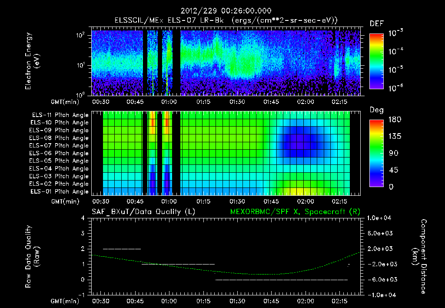Click the ELS-03 Pitch Angle row label
The height and width of the screenshot is (308, 445).
59,177
